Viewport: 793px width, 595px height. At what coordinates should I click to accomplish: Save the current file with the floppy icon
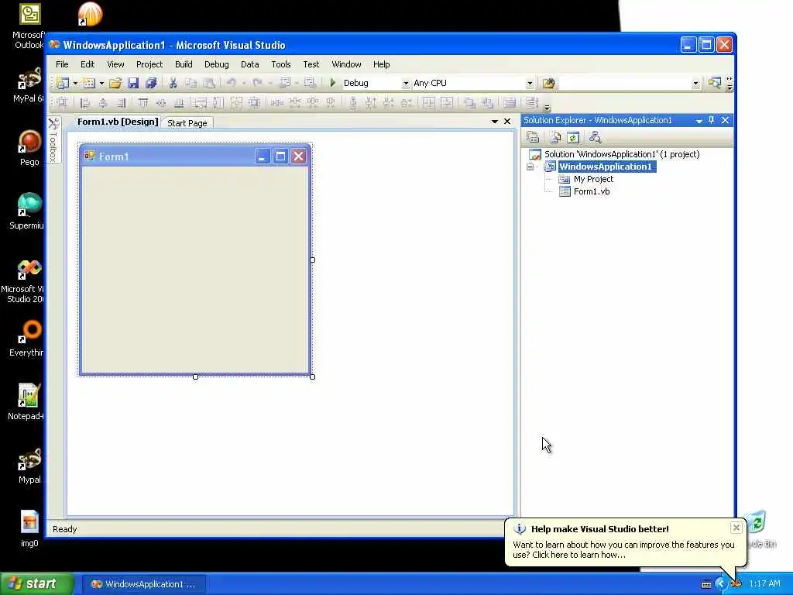(133, 83)
